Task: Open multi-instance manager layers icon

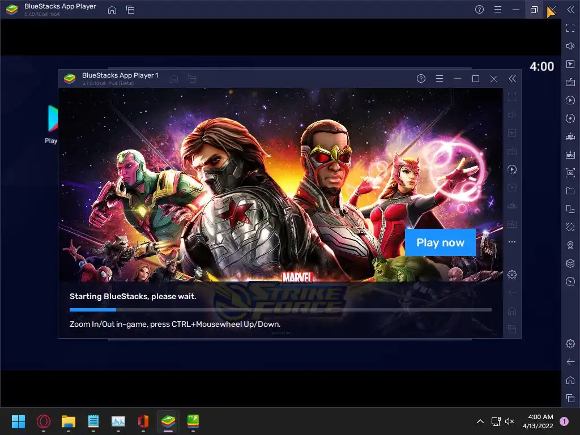Action: pos(570,263)
